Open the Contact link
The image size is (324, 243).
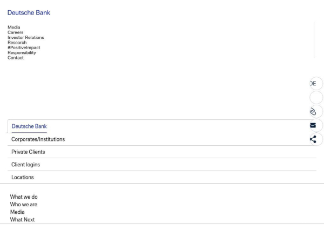click(x=16, y=58)
